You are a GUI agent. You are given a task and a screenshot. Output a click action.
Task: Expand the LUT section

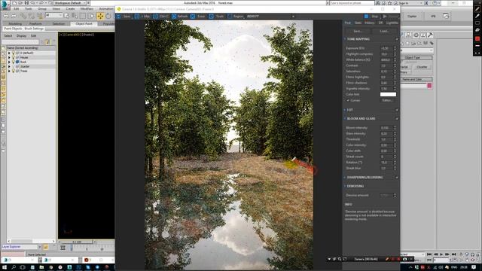tap(345, 110)
